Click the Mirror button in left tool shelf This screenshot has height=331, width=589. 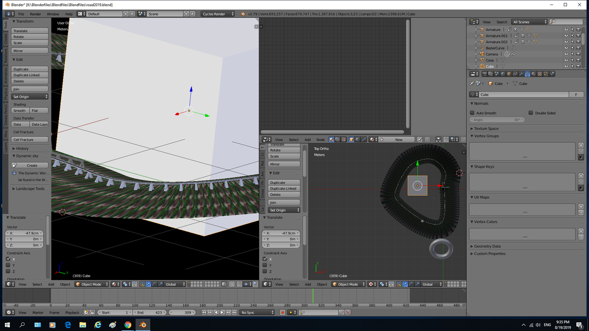click(30, 51)
